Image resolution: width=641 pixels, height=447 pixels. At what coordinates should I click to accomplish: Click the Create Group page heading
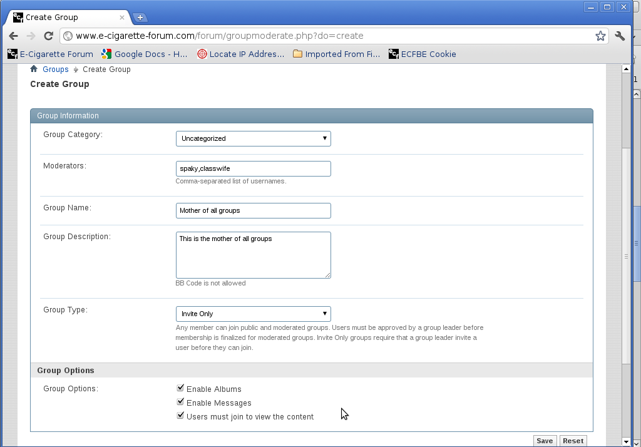59,85
